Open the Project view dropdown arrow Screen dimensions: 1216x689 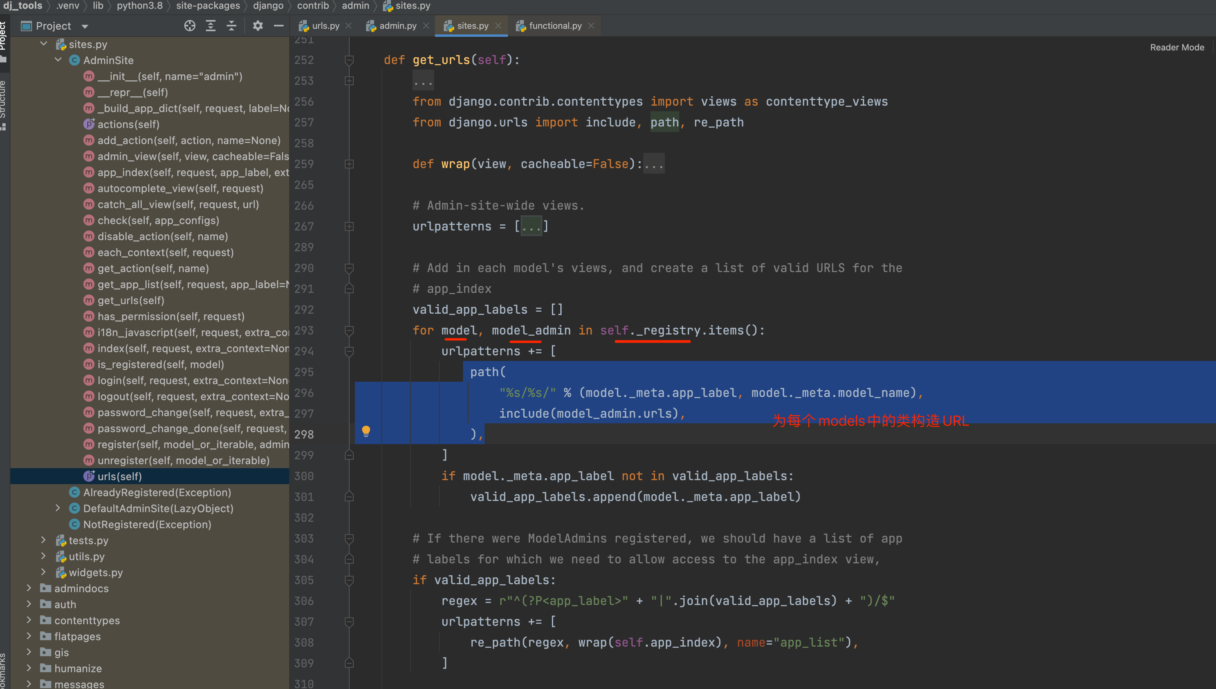[x=85, y=26]
